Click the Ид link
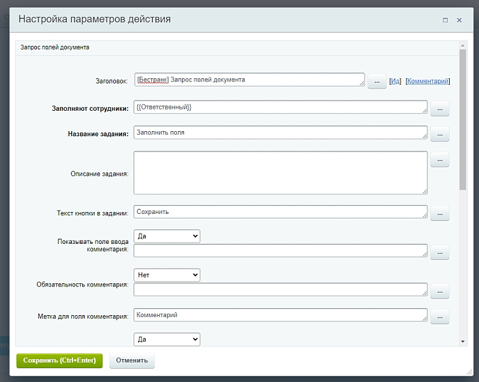This screenshot has height=382, width=479. (x=395, y=81)
